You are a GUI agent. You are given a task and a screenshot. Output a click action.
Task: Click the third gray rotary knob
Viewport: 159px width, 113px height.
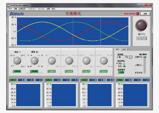(x=52, y=61)
